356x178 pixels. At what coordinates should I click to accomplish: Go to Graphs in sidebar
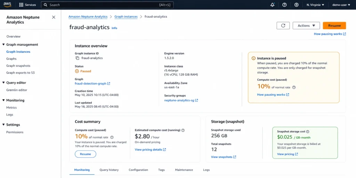click(x=11, y=58)
